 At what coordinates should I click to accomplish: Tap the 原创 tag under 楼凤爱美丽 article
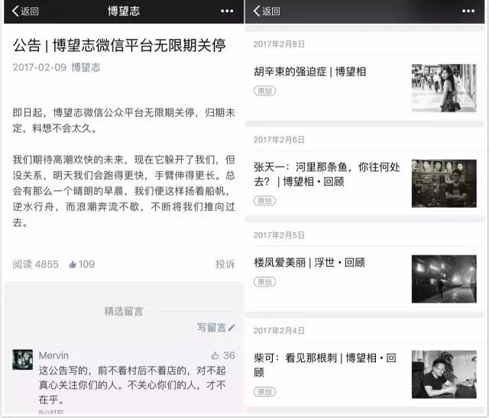coord(264,282)
